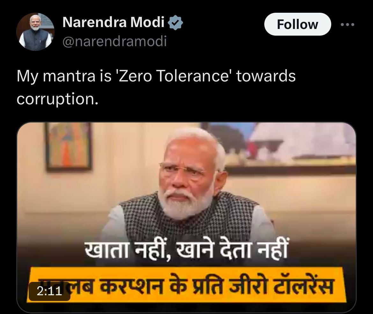Open the Narendra Modi display name link
Image resolution: width=373 pixels, height=314 pixels.
(x=113, y=22)
